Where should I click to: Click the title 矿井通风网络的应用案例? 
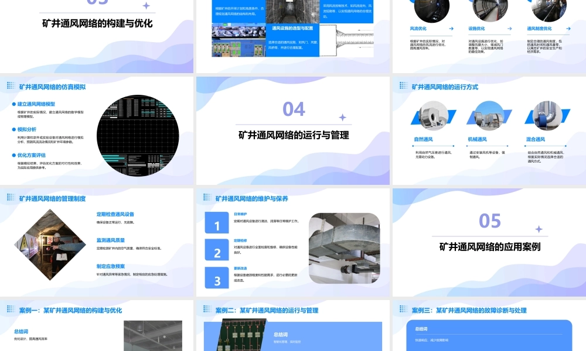tap(490, 247)
